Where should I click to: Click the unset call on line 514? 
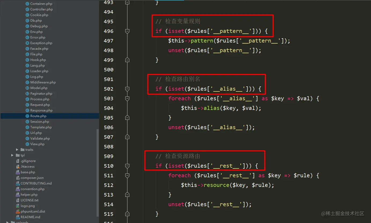point(176,204)
